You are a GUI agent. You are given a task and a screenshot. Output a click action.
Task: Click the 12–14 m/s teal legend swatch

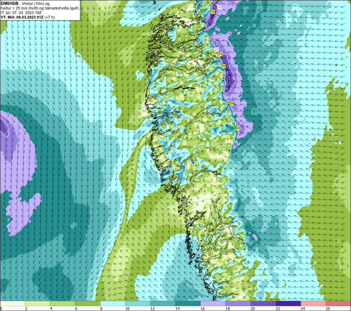(x=163, y=304)
